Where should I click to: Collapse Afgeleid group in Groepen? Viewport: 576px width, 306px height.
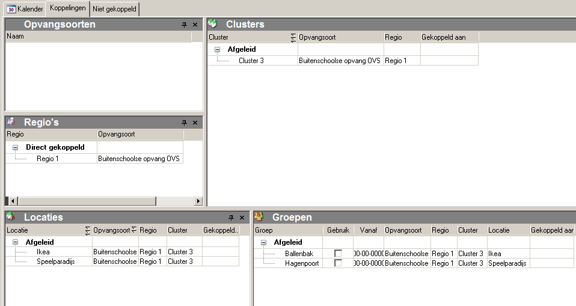(x=263, y=242)
